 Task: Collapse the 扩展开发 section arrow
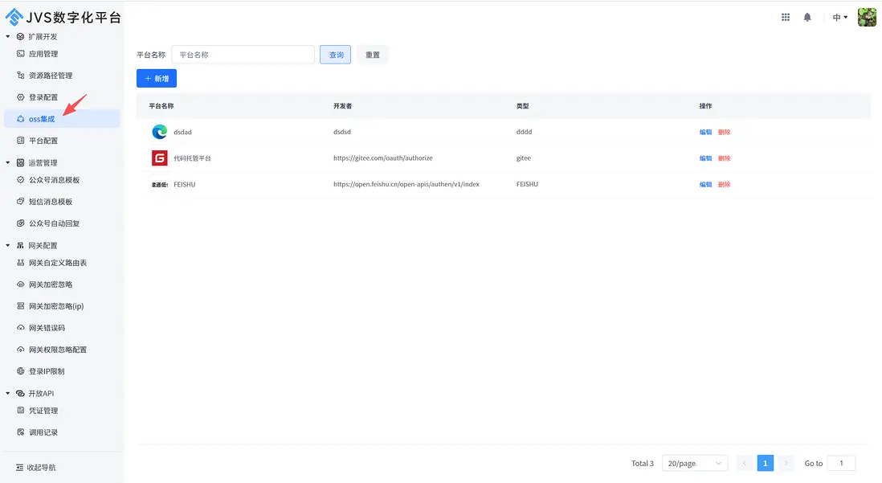(8, 37)
